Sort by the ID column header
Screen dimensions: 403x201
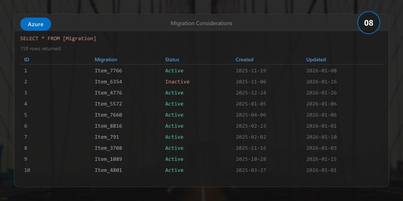tap(27, 59)
